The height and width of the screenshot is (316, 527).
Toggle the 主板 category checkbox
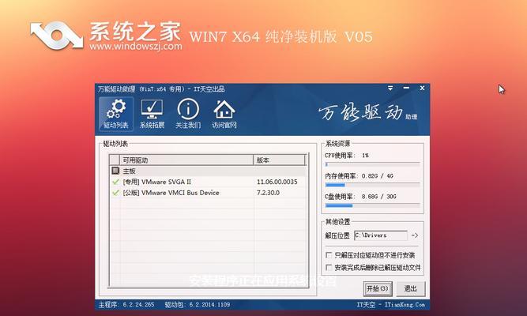pos(115,171)
